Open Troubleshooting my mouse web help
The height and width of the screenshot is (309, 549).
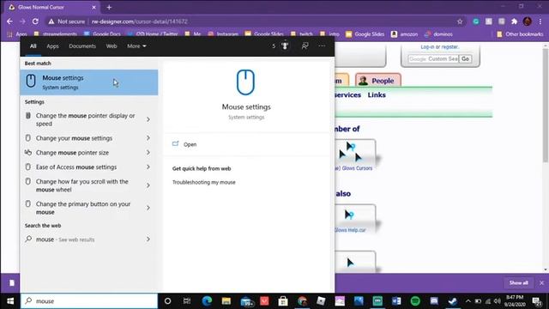coord(204,182)
